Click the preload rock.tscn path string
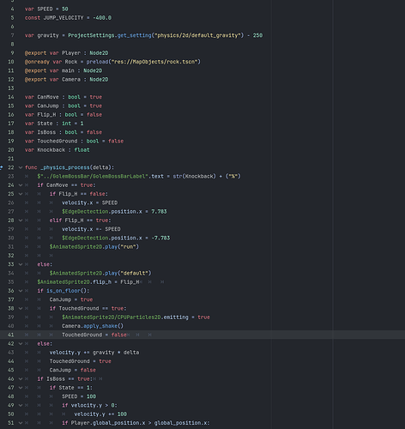This screenshot has width=405, height=429. coord(154,62)
